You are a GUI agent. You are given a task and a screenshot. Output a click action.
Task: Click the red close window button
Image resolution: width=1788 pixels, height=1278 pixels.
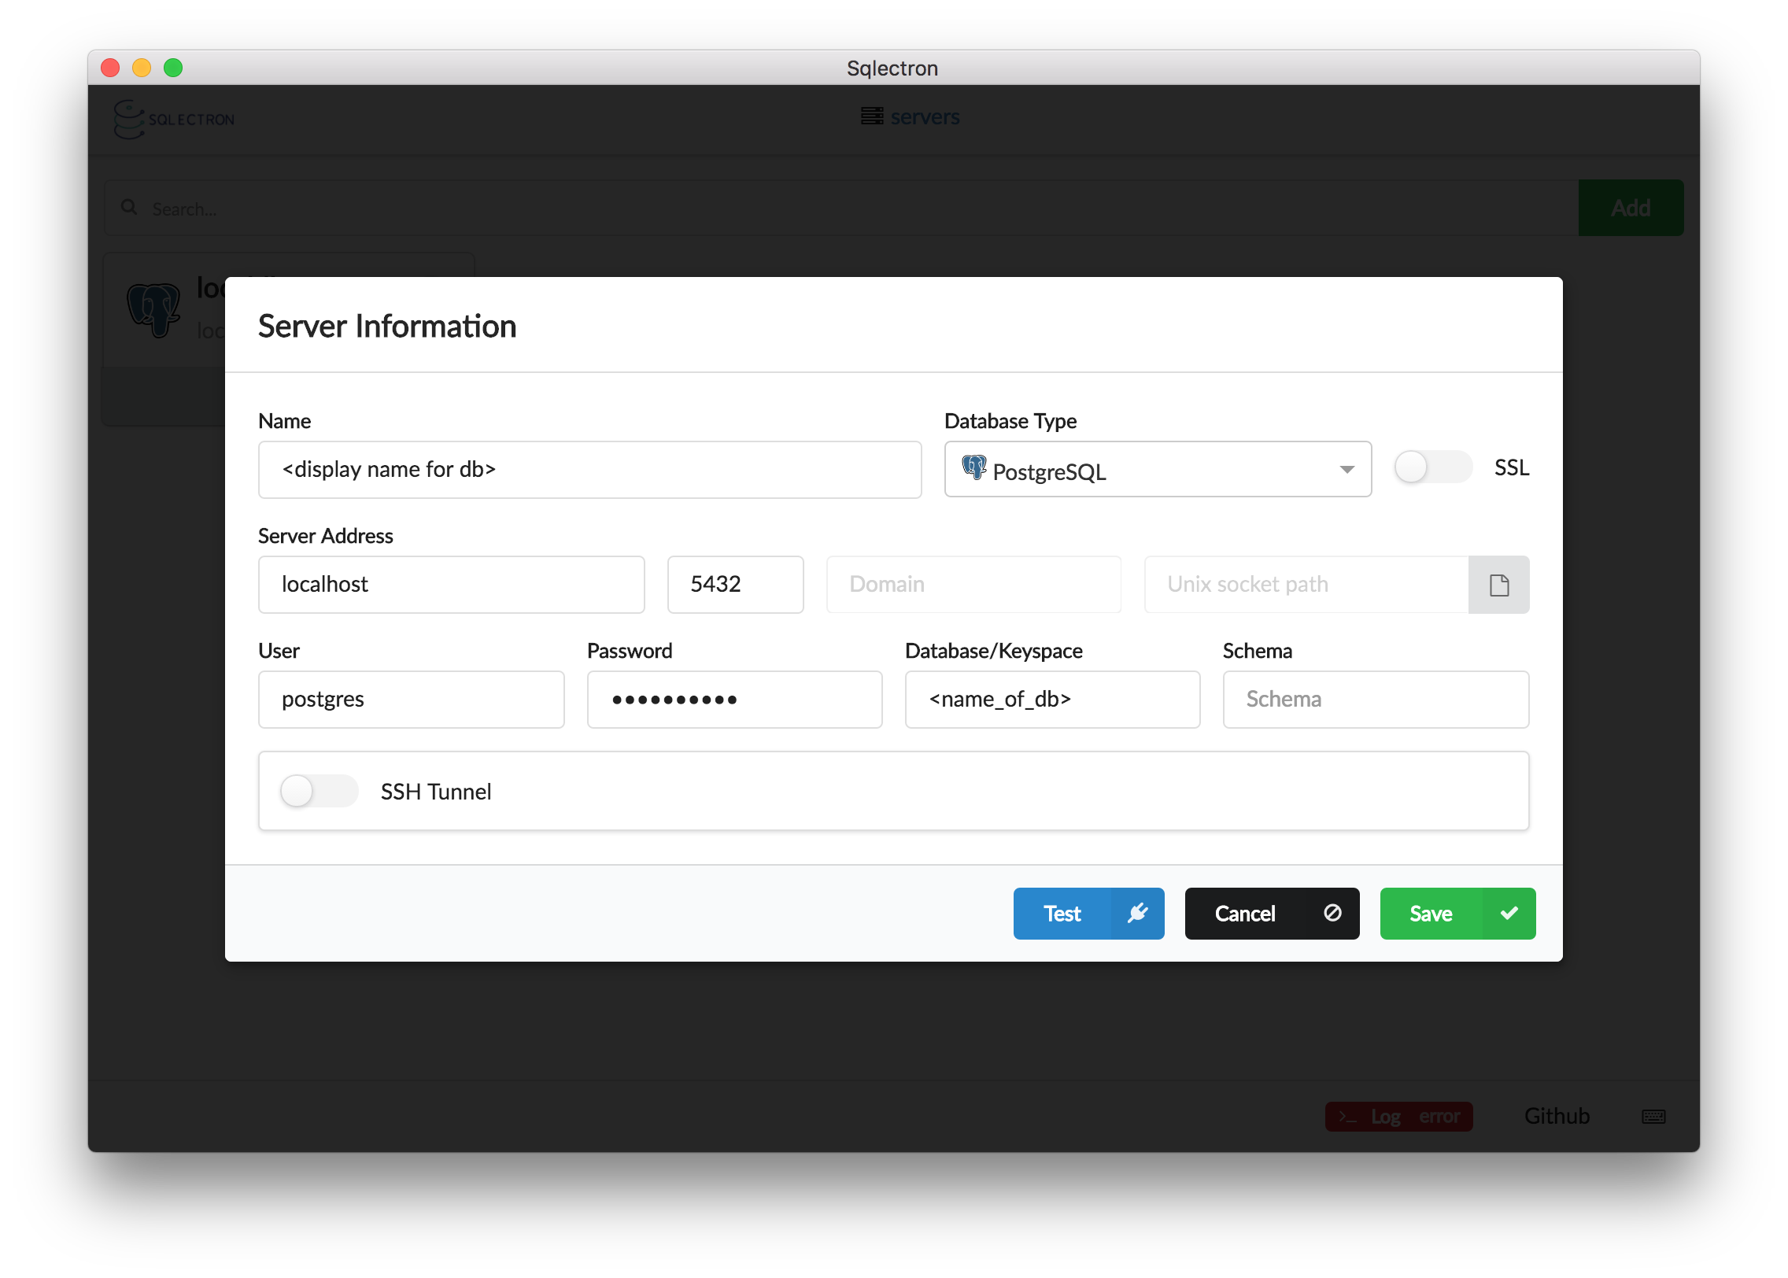(x=110, y=68)
